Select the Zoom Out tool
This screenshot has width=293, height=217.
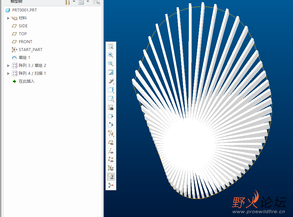tap(111, 64)
